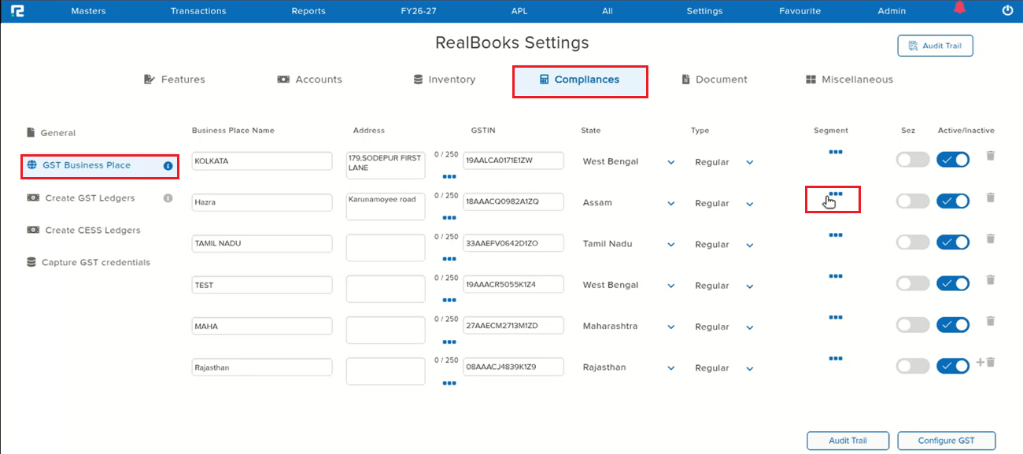The image size is (1023, 454).
Task: Click the power logout icon
Action: pos(1007,11)
